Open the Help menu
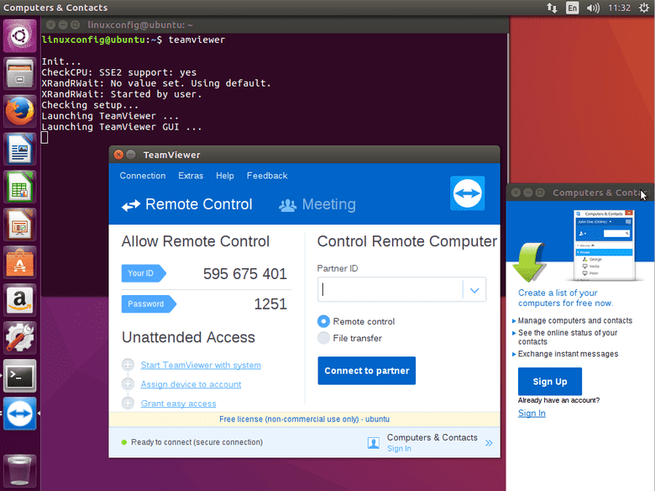Viewport: 655px width, 491px height. 225,176
